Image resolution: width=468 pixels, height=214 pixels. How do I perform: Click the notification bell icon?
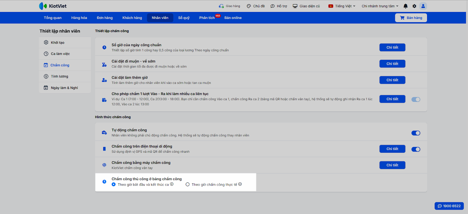point(405,6)
